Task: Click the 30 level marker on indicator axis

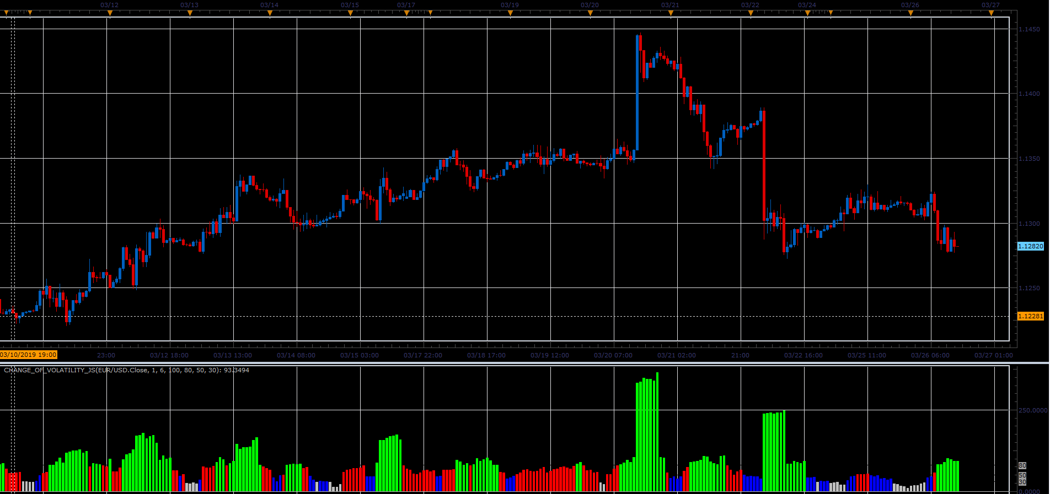Action: click(x=1022, y=482)
